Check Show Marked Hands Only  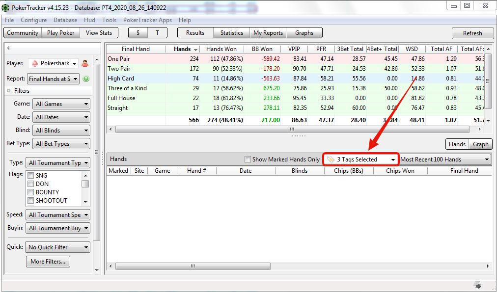pyautogui.click(x=248, y=159)
